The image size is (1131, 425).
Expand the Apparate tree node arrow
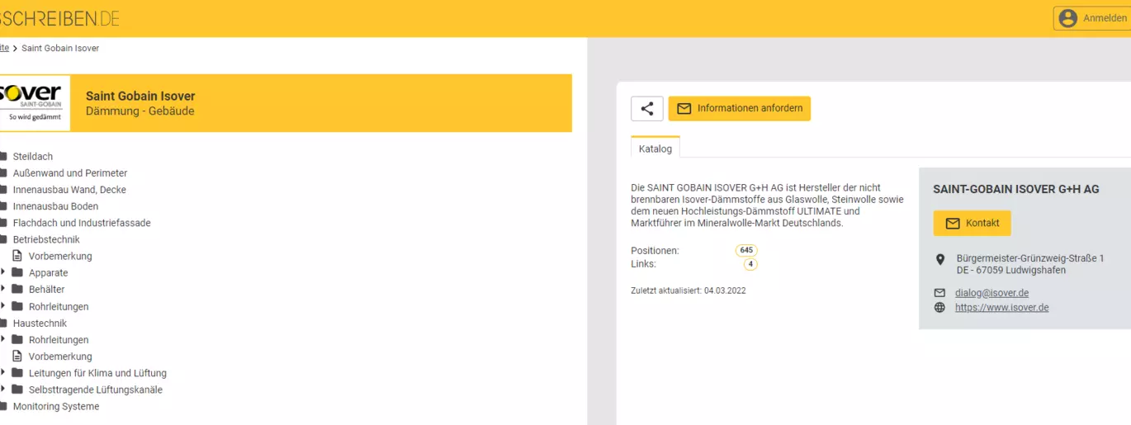[x=2, y=272]
